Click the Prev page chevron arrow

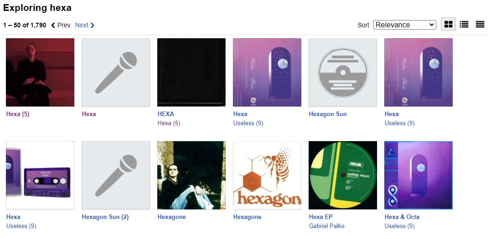[x=53, y=25]
